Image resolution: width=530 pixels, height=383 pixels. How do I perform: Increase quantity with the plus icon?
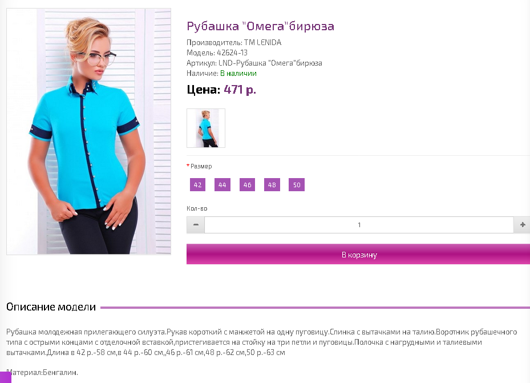pyautogui.click(x=522, y=225)
